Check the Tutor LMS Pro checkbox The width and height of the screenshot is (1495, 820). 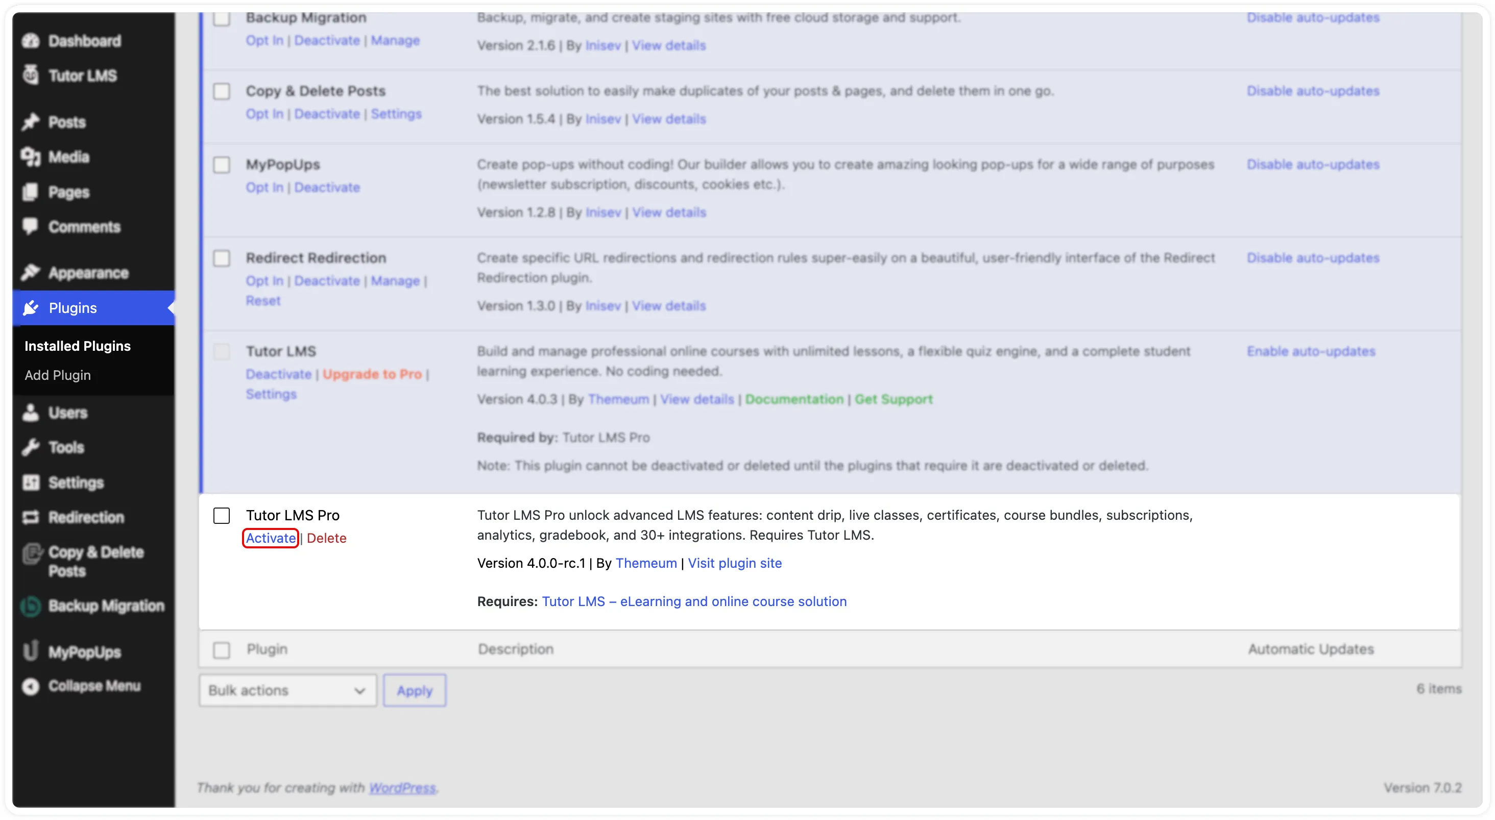[x=221, y=515]
